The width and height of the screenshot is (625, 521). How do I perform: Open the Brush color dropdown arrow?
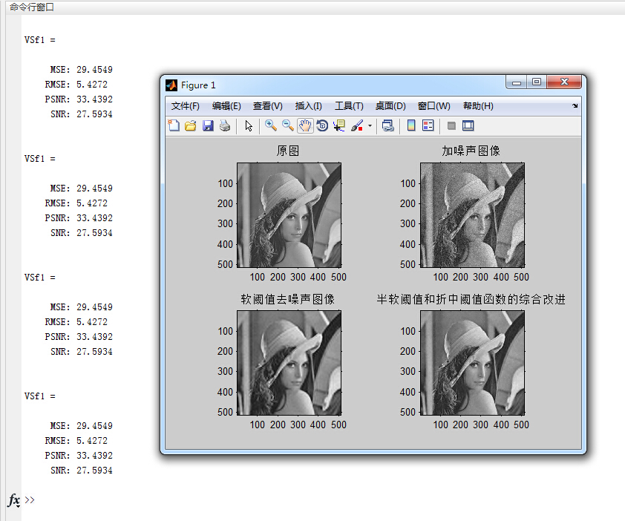tap(370, 126)
